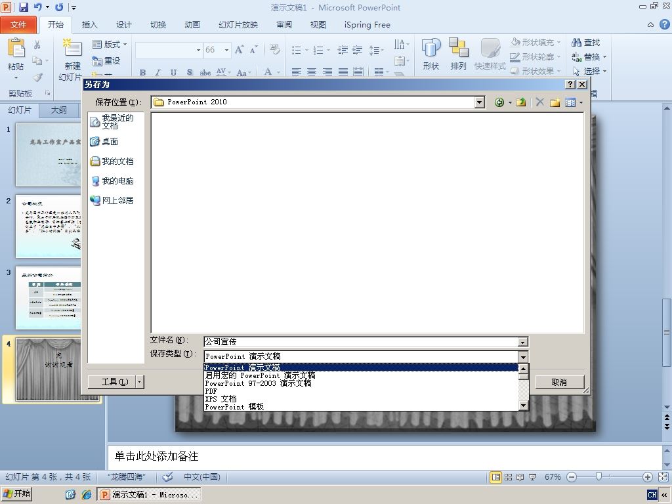672x504 pixels.
Task: Choose PDF file type from list
Action: (211, 391)
